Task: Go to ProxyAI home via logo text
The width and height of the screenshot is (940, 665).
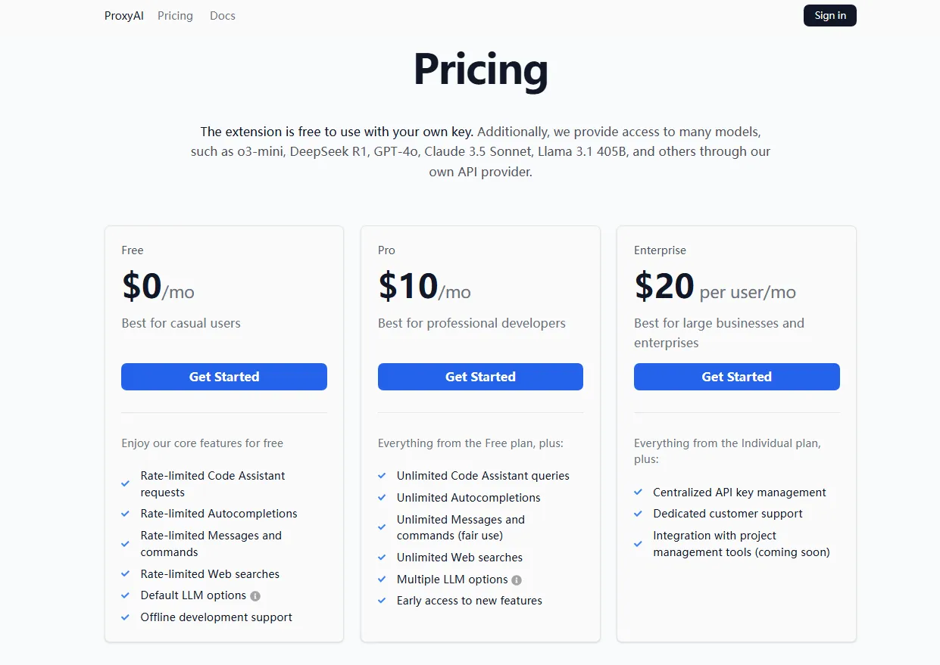Action: [x=124, y=16]
